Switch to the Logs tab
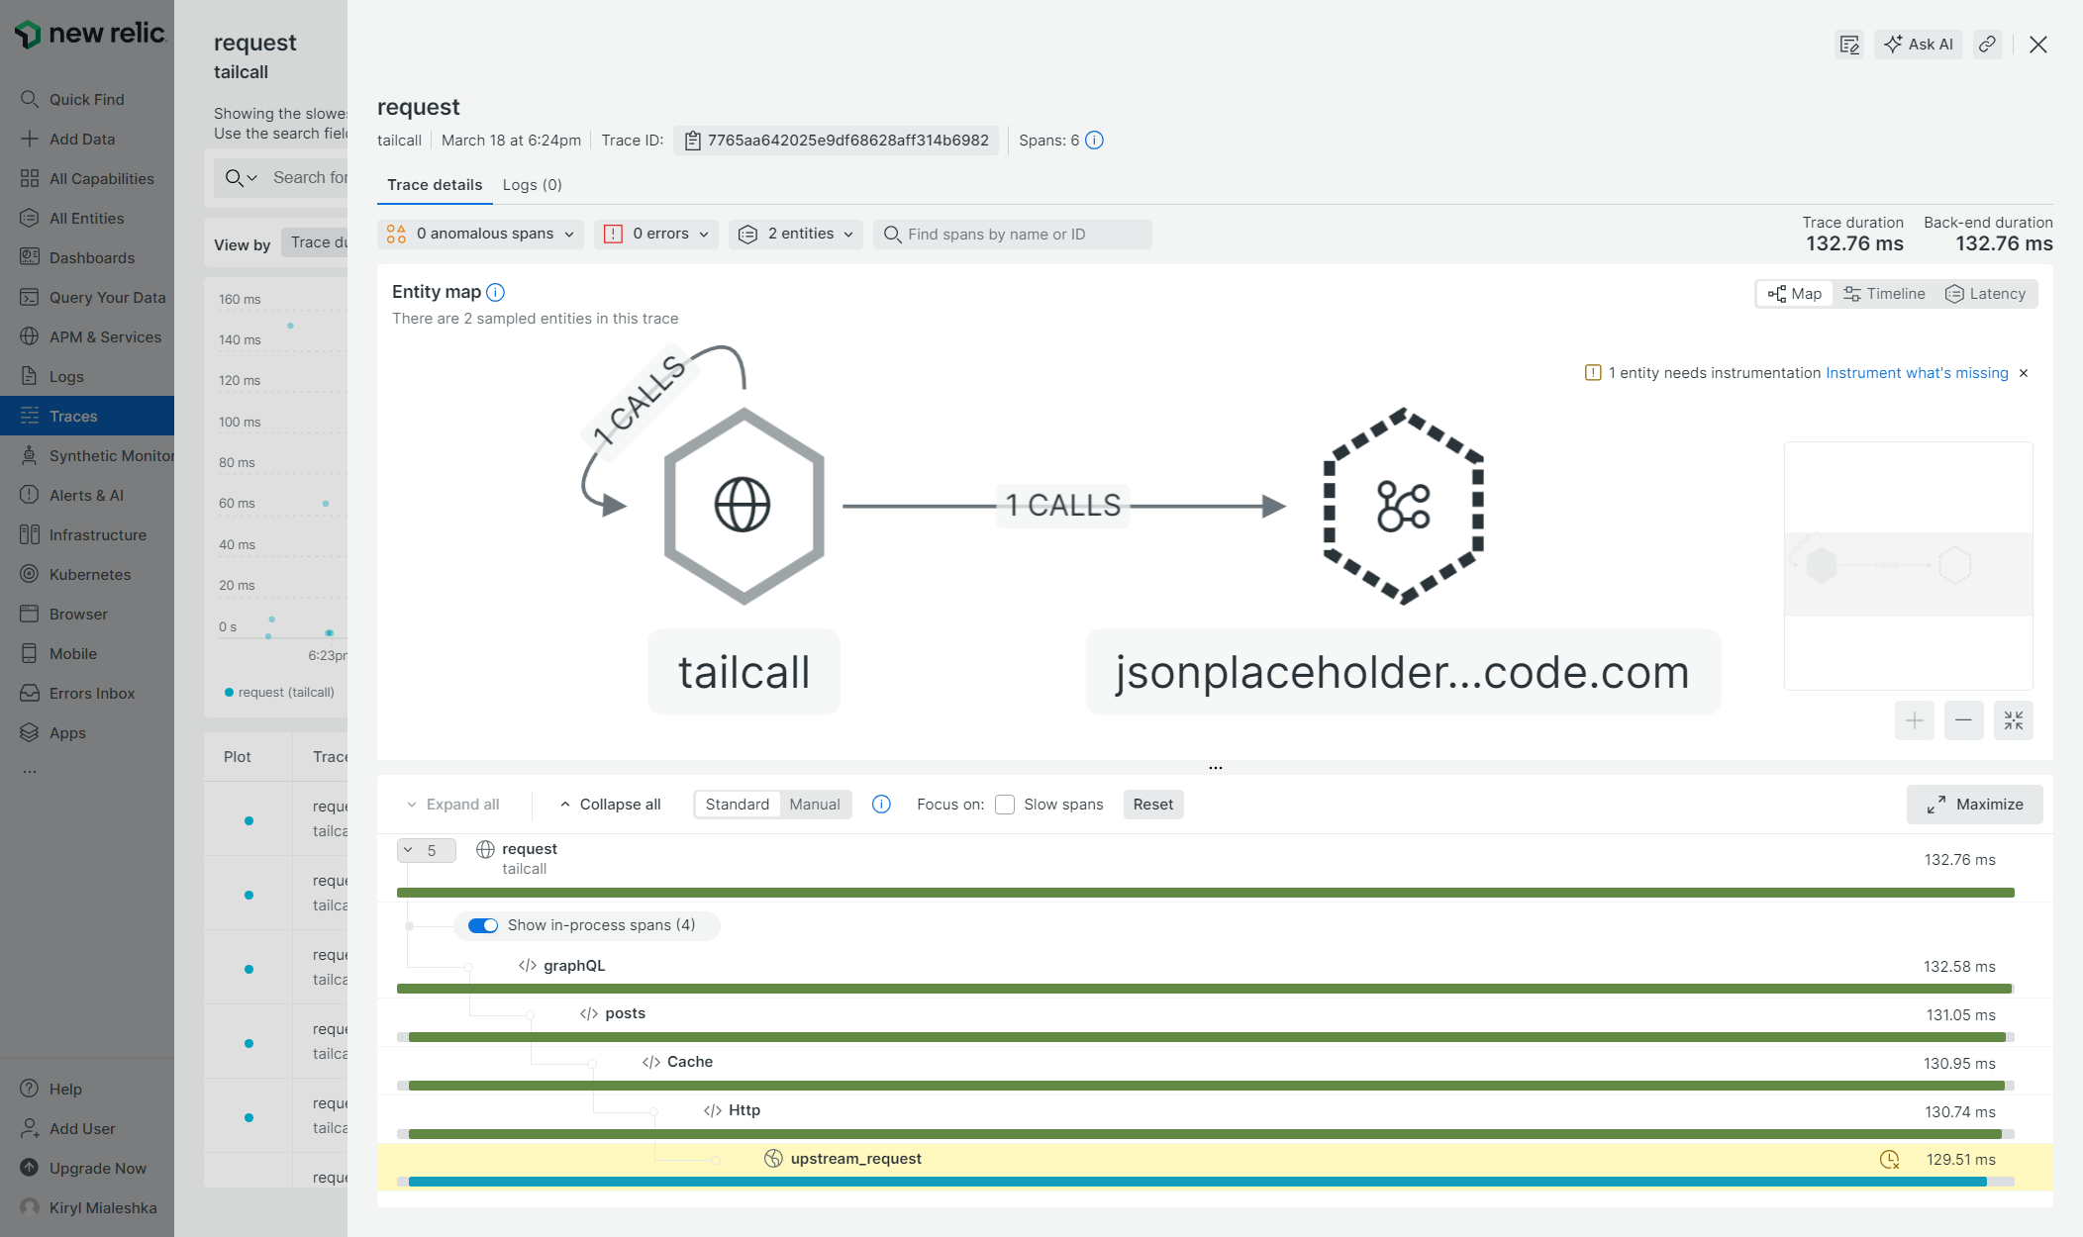Screen dimensions: 2083x1237 (532, 185)
